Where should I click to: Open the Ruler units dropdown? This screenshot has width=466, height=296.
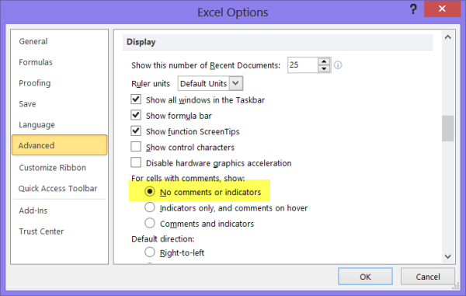(236, 83)
